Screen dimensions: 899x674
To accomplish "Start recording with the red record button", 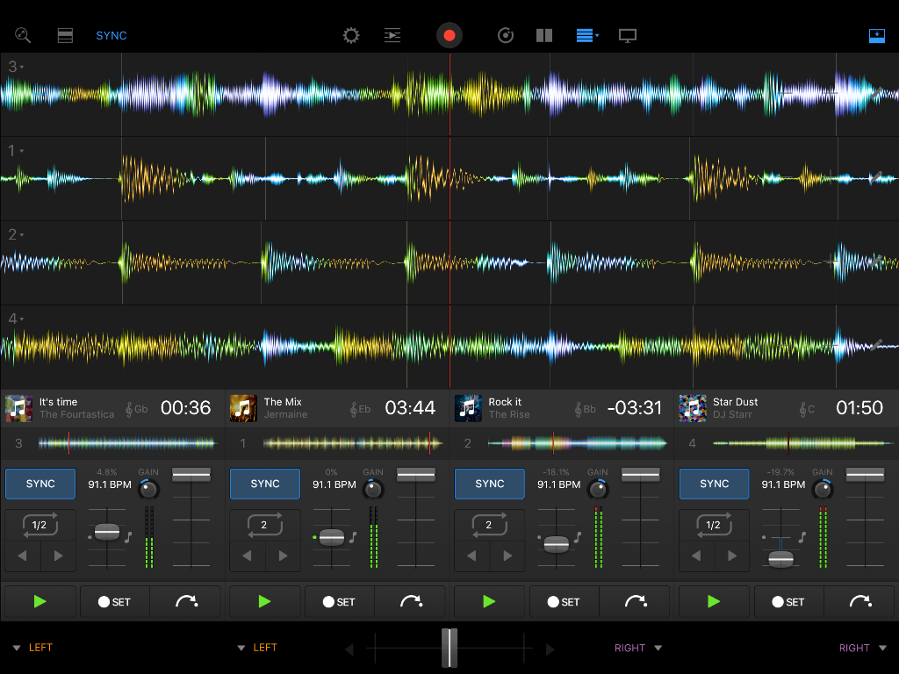I will pos(449,36).
